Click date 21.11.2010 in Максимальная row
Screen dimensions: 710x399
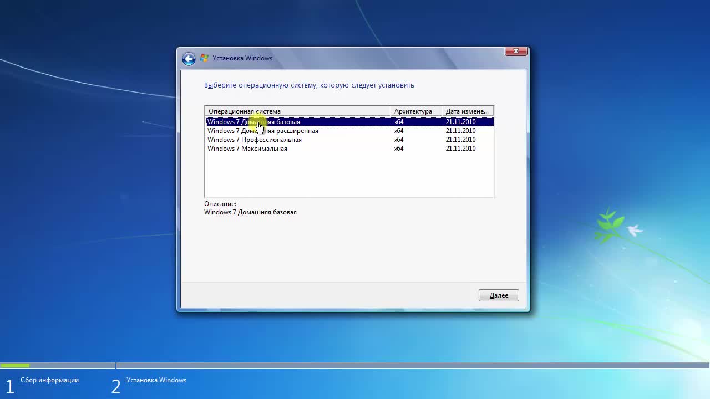(460, 149)
